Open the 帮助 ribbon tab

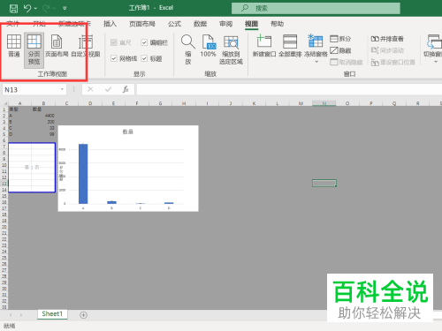pyautogui.click(x=278, y=24)
